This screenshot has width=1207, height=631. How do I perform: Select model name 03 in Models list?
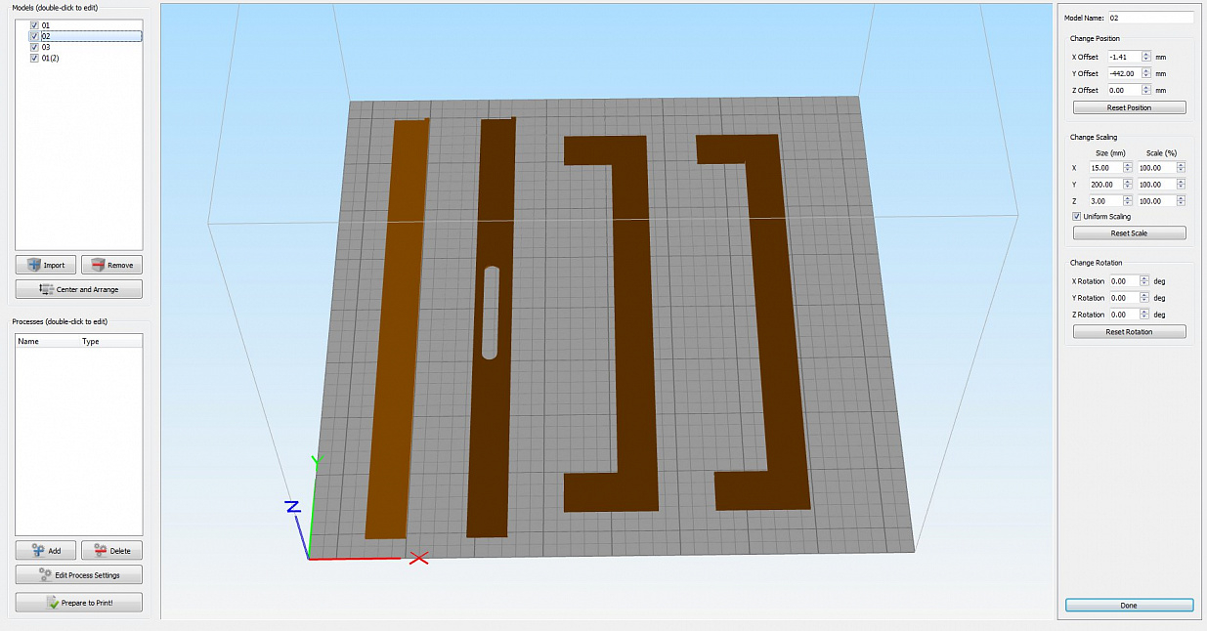pyautogui.click(x=46, y=47)
